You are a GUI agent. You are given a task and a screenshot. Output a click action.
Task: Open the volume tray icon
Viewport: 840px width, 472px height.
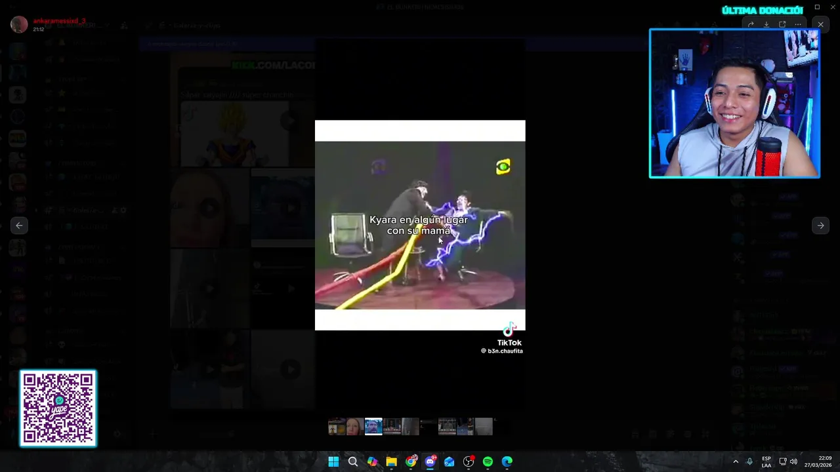coord(793,462)
